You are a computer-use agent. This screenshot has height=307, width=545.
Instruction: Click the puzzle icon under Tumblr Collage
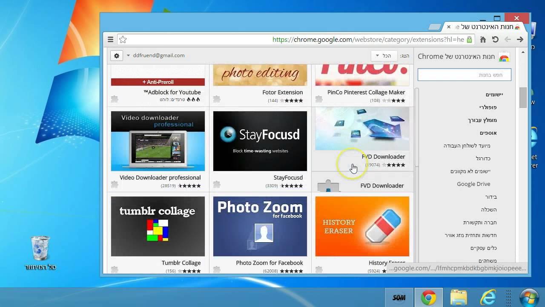115,270
